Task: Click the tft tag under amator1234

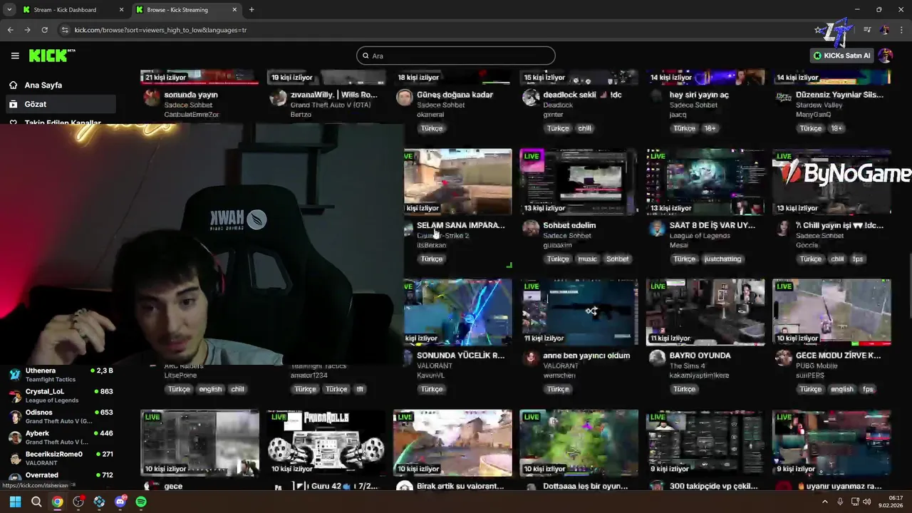Action: tap(360, 390)
